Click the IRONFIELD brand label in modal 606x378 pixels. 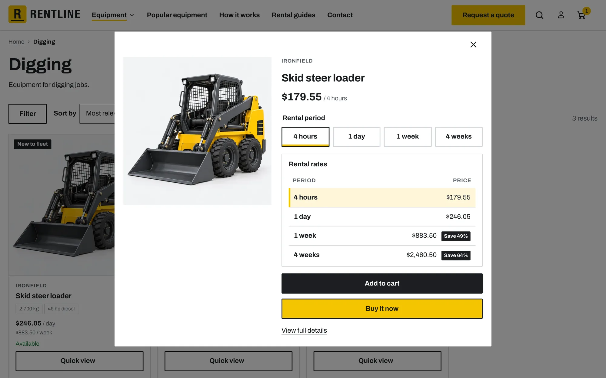click(x=297, y=61)
